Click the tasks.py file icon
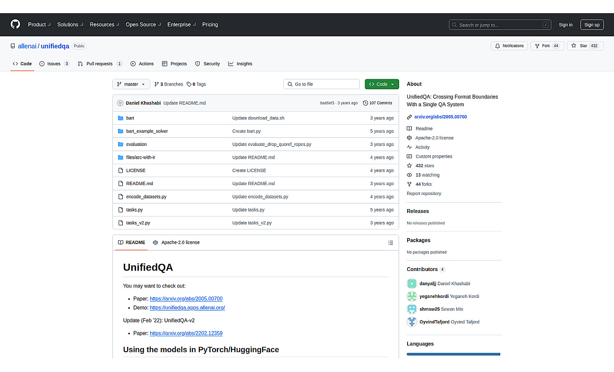The height and width of the screenshot is (372, 614). click(120, 210)
